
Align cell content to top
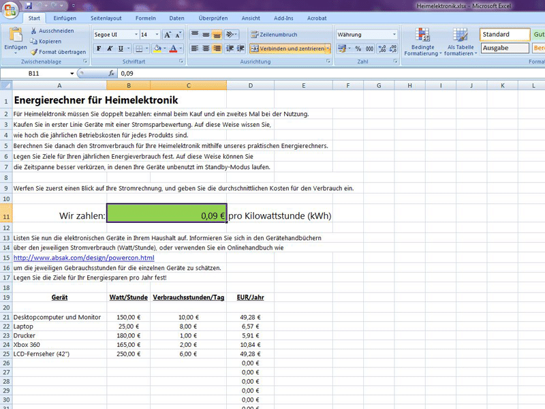[195, 35]
